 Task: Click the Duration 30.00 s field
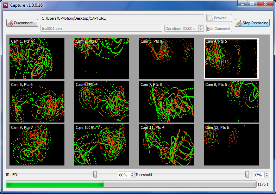coord(181,28)
